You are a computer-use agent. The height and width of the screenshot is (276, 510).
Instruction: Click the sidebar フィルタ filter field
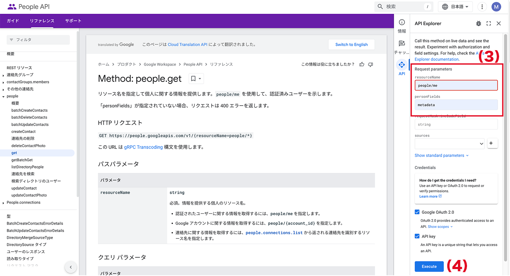(38, 40)
